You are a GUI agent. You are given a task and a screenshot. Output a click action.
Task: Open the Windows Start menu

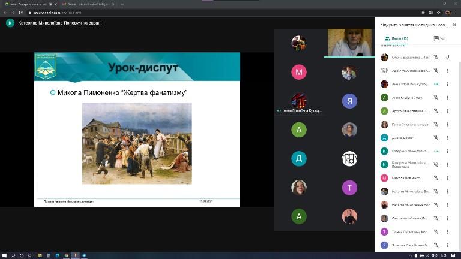5,255
